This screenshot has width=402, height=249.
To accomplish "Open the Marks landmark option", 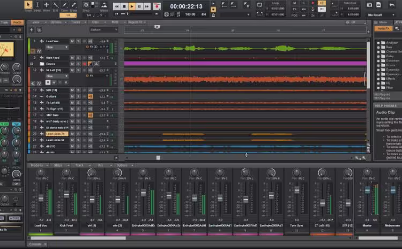I will coord(104,5).
